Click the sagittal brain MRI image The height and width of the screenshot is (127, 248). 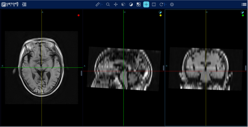click(124, 69)
